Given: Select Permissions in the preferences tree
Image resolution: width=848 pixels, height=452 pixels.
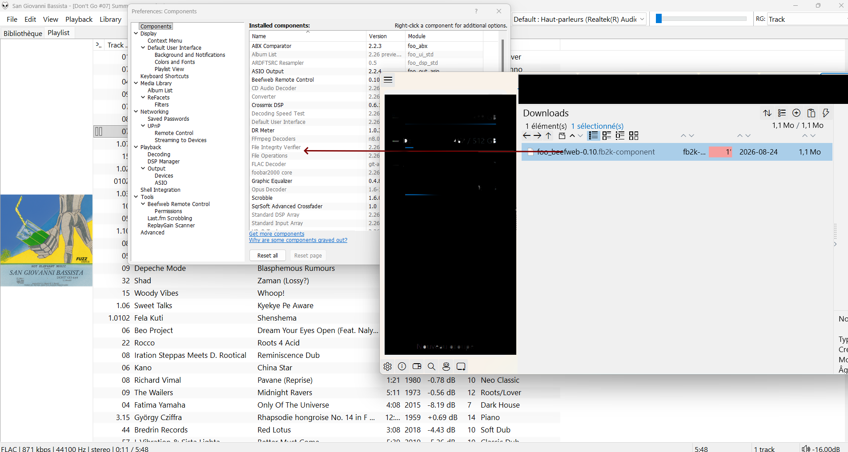Looking at the screenshot, I should pos(168,211).
